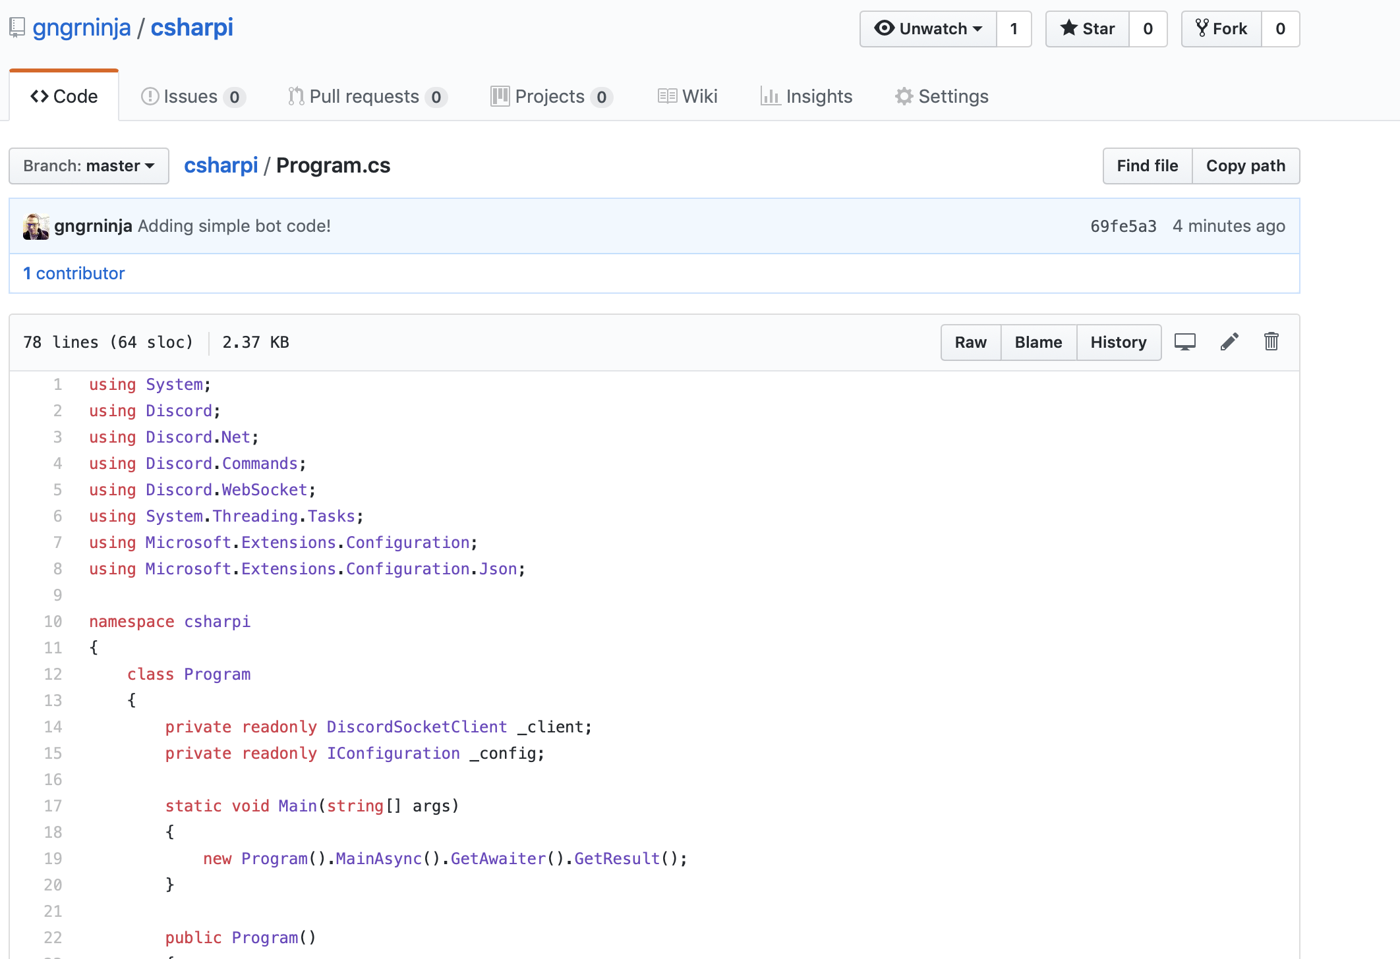
Task: Open repository Settings tab
Action: (x=942, y=97)
